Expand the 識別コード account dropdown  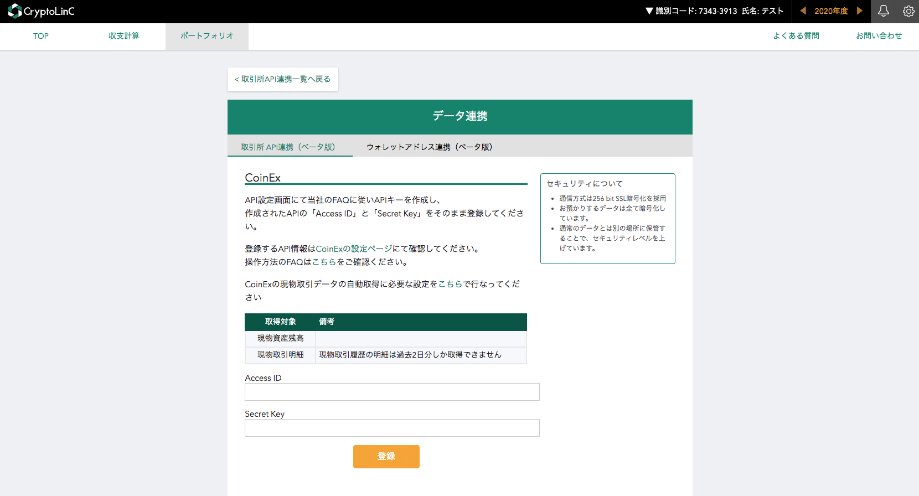[714, 11]
